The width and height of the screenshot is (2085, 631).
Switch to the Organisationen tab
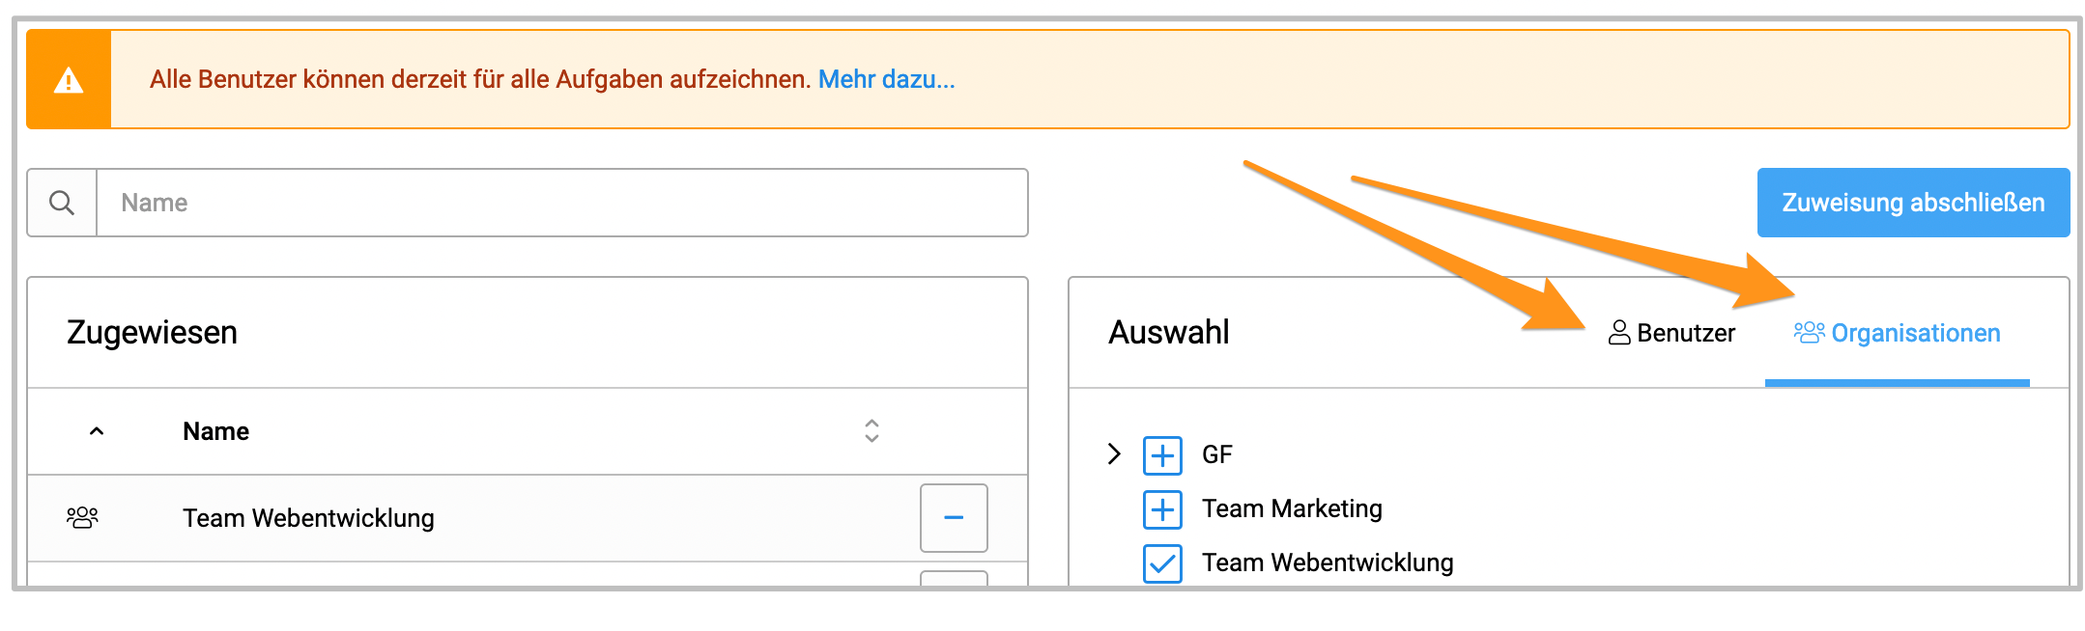1897,333
